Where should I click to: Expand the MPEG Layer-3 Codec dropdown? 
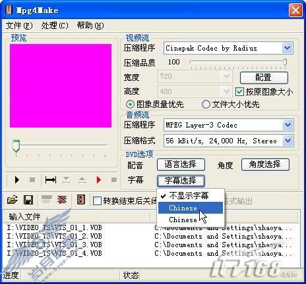pos(288,125)
